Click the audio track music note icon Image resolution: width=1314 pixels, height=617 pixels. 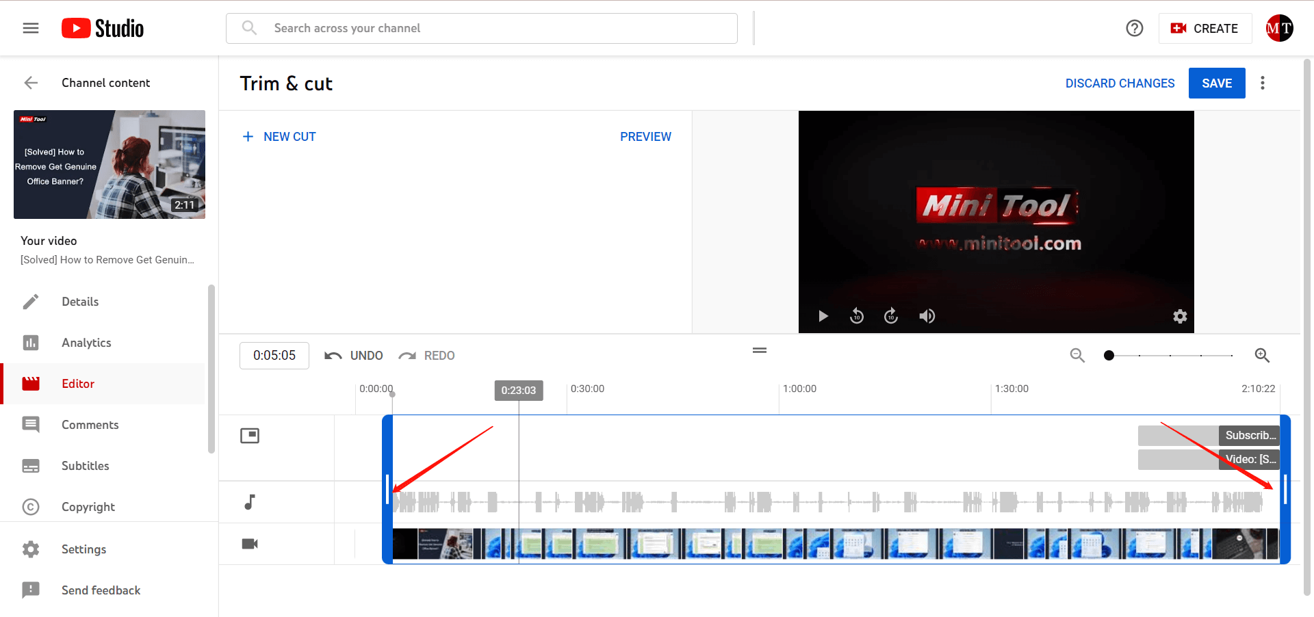coord(250,502)
